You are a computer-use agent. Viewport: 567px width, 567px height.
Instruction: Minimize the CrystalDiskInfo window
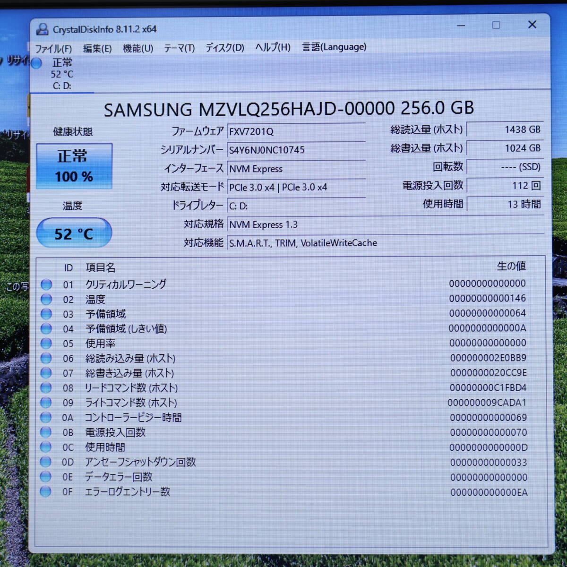(x=461, y=26)
